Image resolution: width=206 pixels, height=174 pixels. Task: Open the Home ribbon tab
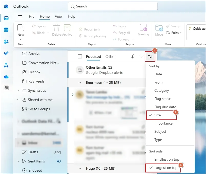coord(45,17)
